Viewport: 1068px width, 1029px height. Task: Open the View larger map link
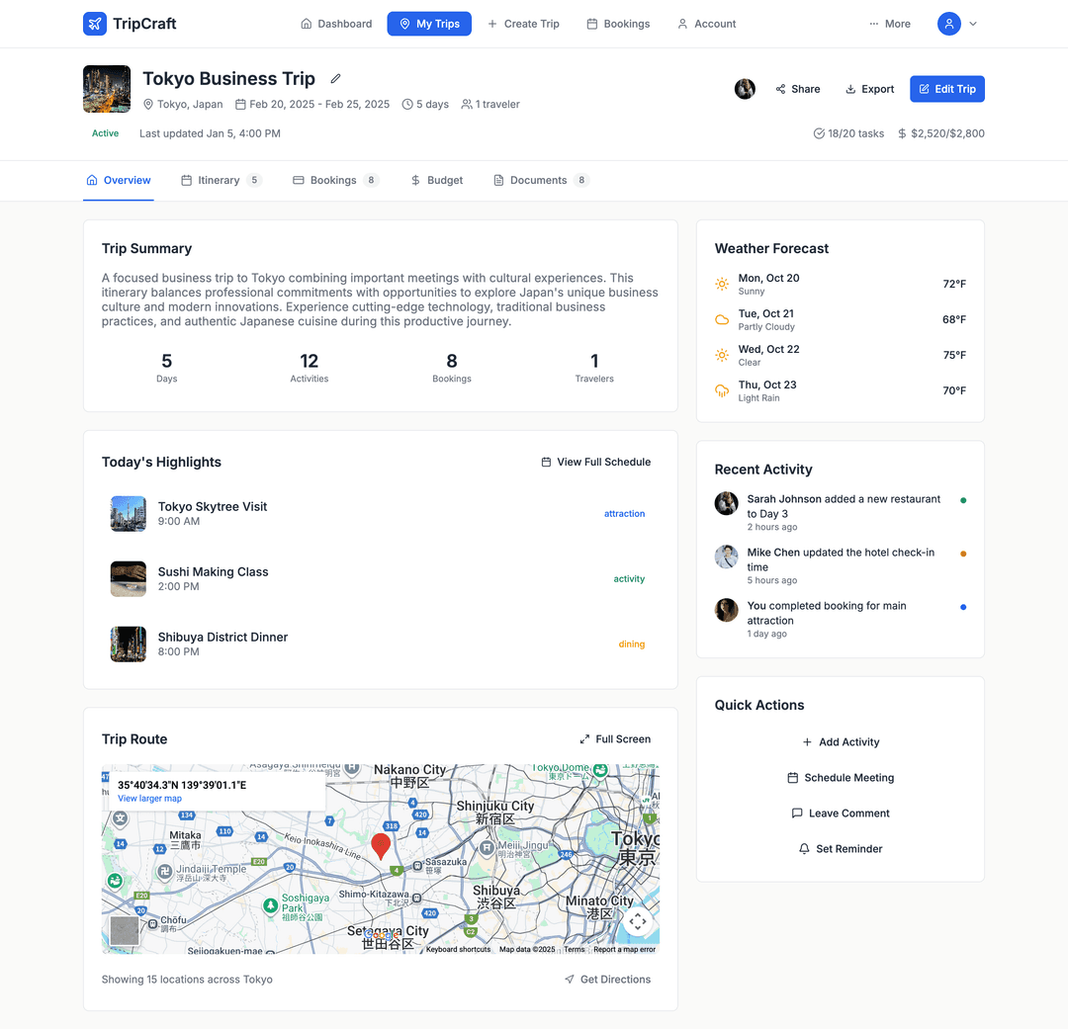[x=149, y=799]
